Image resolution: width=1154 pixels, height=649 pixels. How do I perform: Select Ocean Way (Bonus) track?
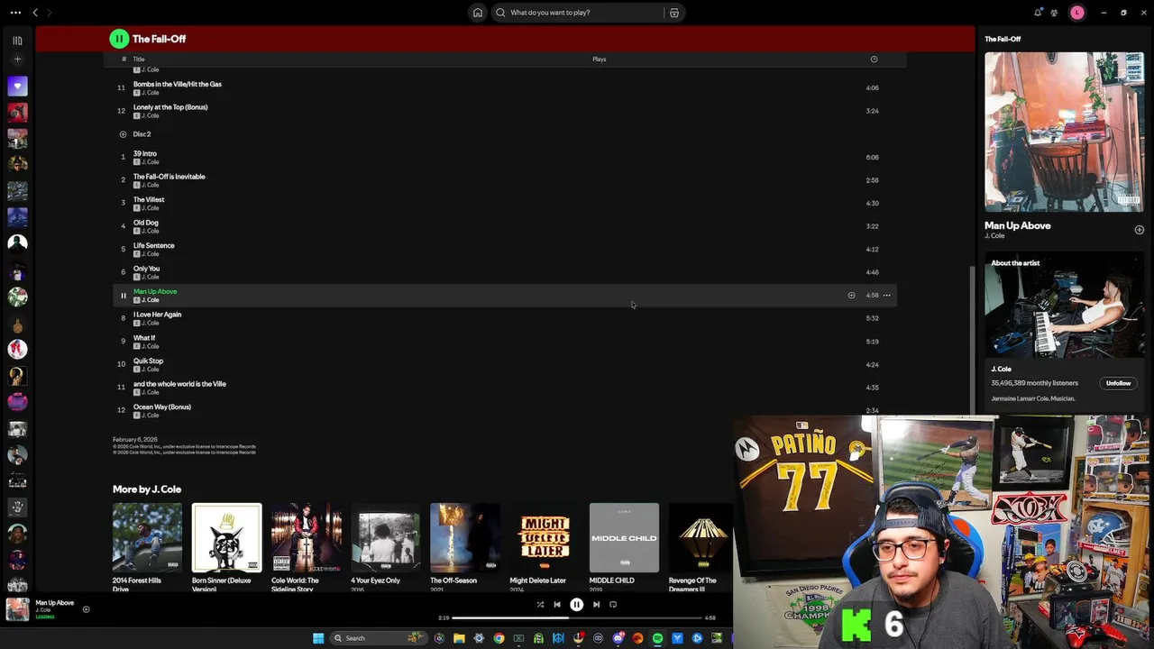click(162, 407)
